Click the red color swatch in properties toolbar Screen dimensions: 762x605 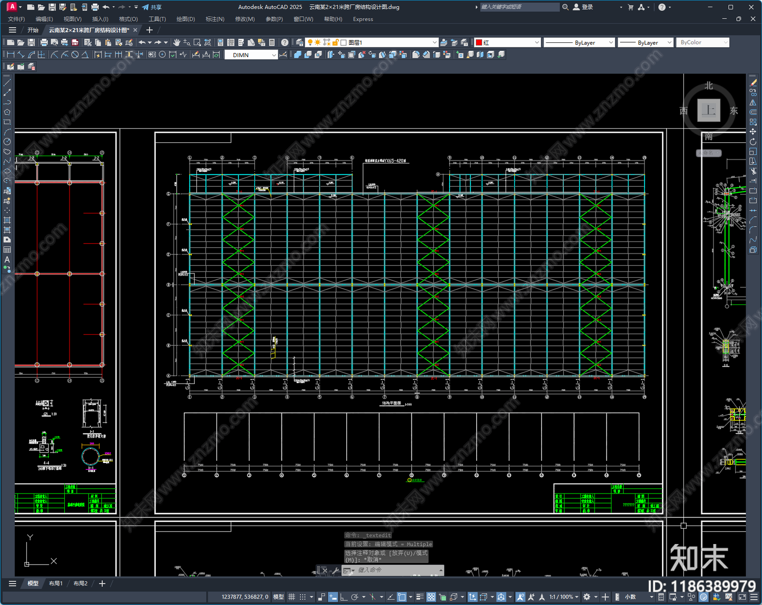pos(479,42)
